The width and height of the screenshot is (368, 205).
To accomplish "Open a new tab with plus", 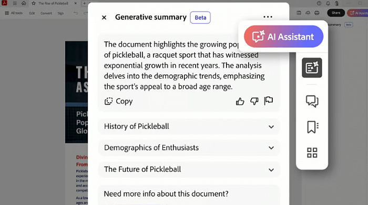I will tap(84, 3).
